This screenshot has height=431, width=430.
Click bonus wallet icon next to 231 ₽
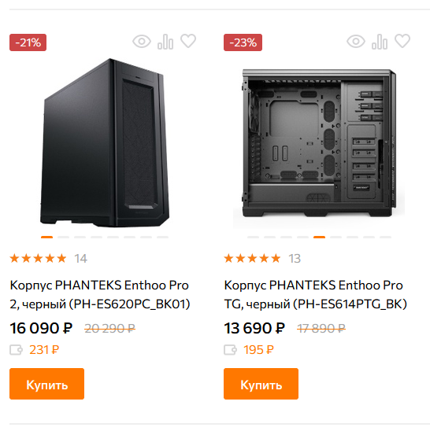pos(16,350)
